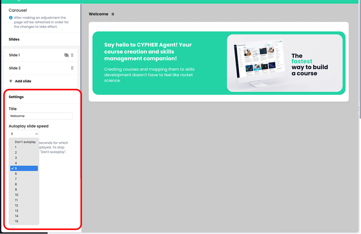Select the checked 5 option
Viewport: 361px width, 234px height.
(x=24, y=168)
